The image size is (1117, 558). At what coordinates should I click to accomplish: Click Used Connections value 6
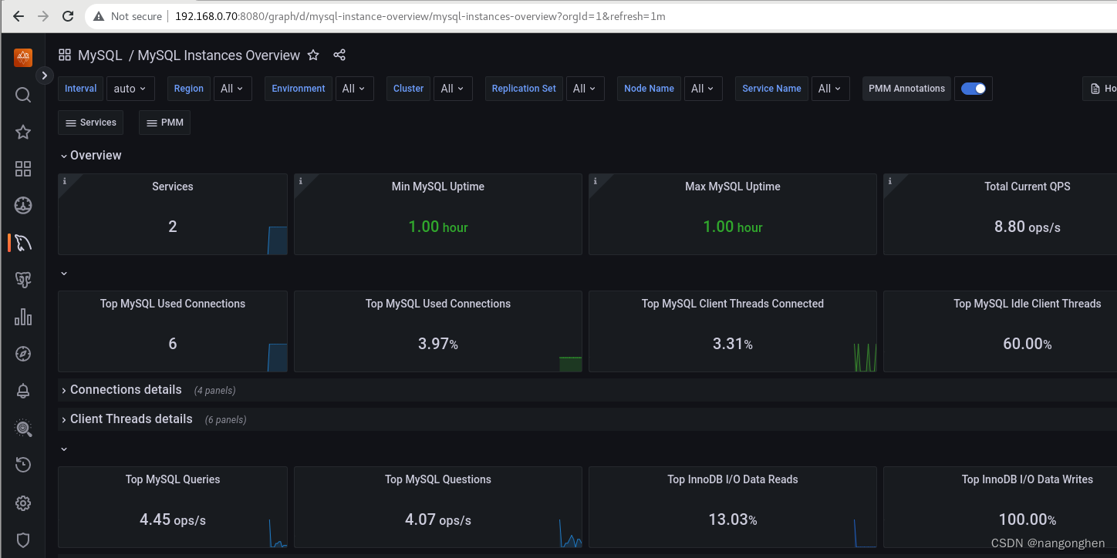173,344
